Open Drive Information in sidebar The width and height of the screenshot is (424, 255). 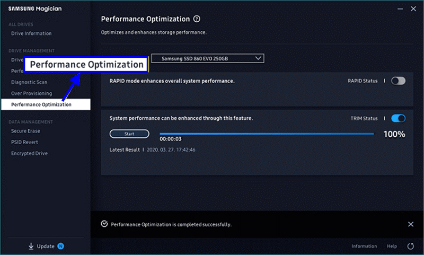pyautogui.click(x=31, y=33)
